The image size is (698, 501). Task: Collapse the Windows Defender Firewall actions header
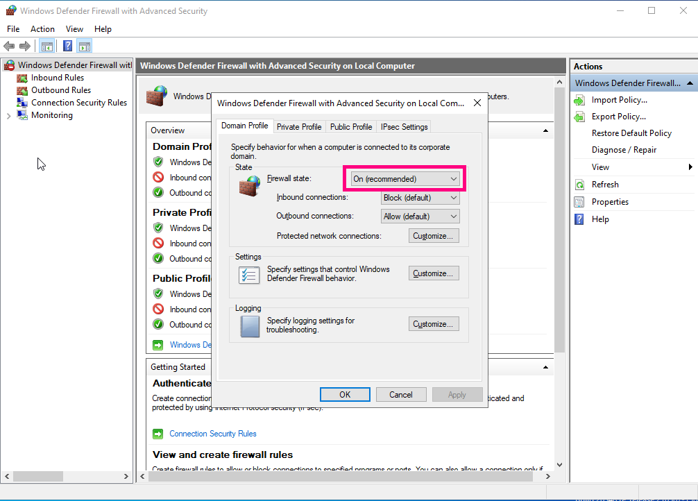coord(690,83)
